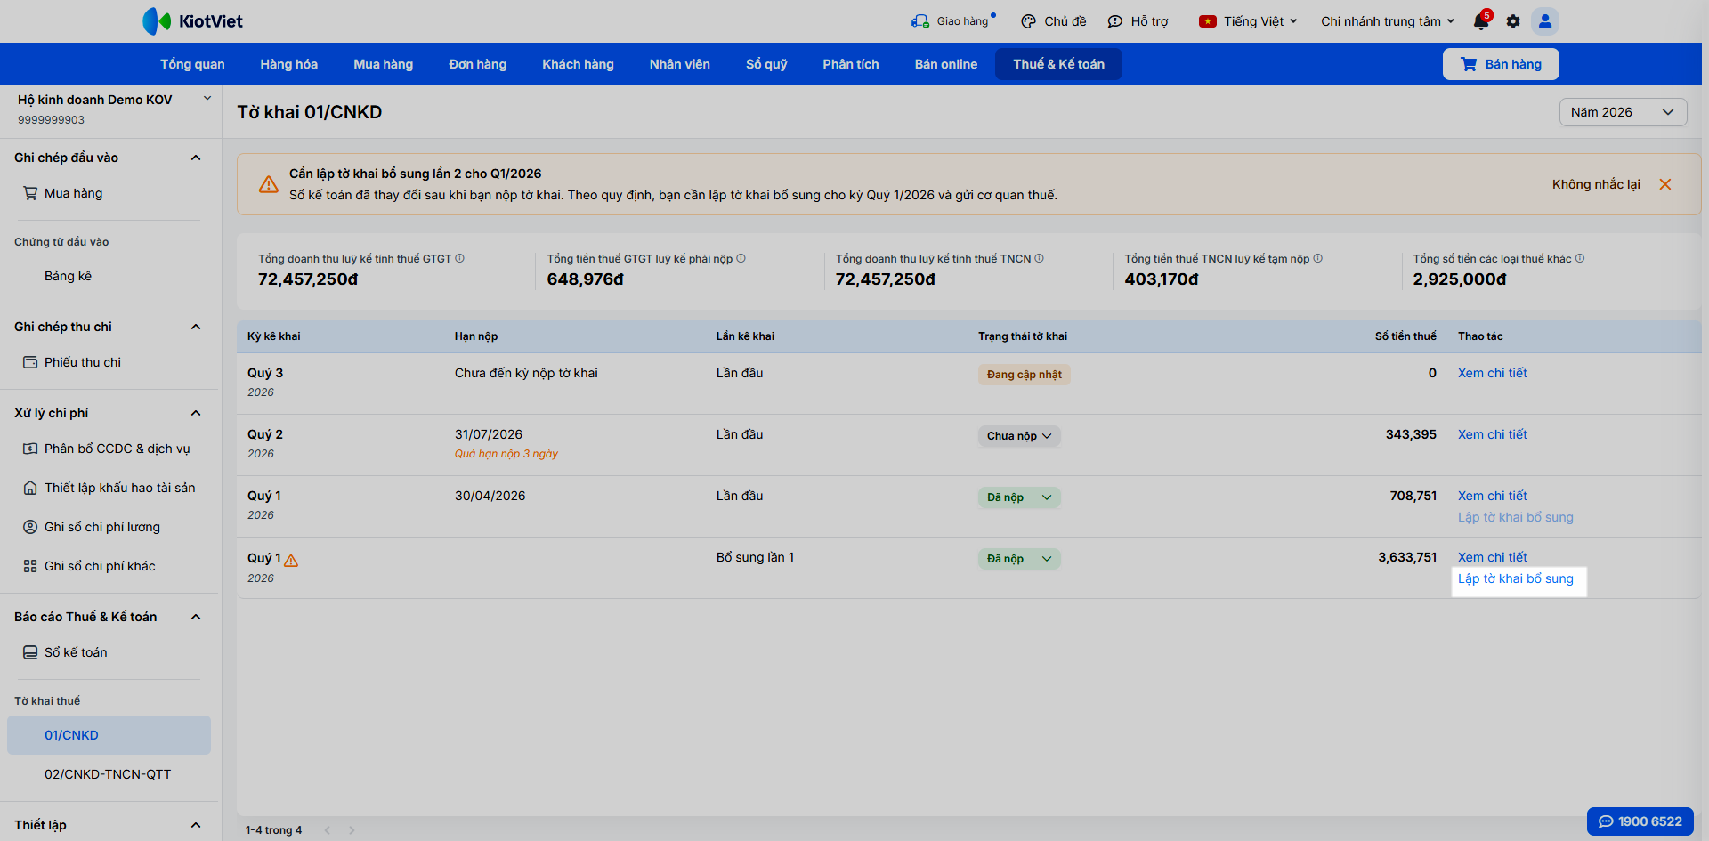Screen dimensions: 1709x841
Task: Open the Chi nhánh trung tâm branch dropdown
Action: click(x=1388, y=21)
